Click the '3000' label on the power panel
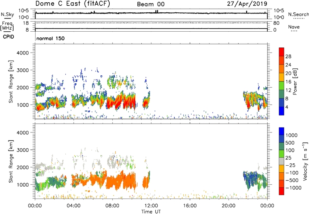The image size is (309, 214). (23, 70)
